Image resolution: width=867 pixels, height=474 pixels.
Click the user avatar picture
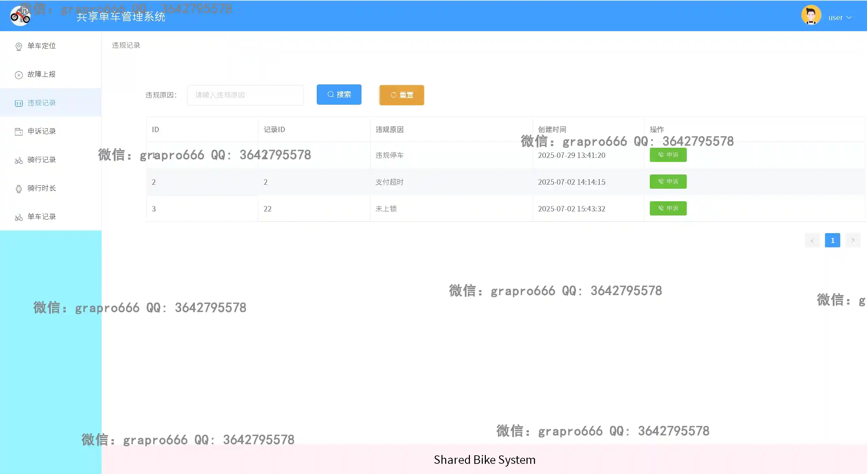coord(811,16)
